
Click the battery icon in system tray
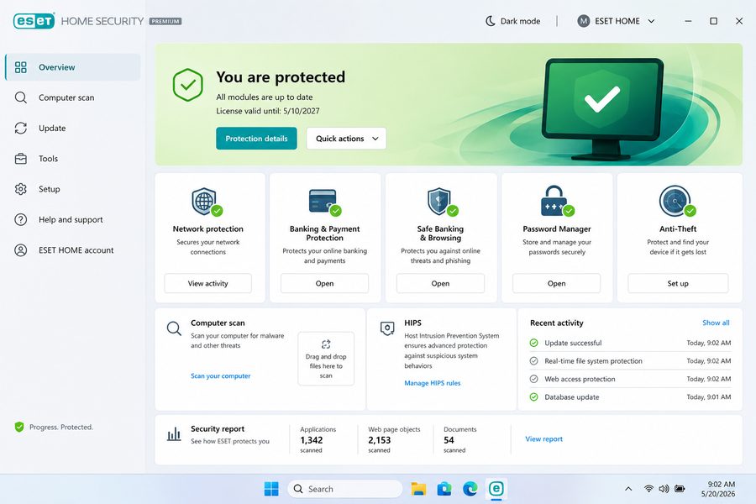click(680, 489)
